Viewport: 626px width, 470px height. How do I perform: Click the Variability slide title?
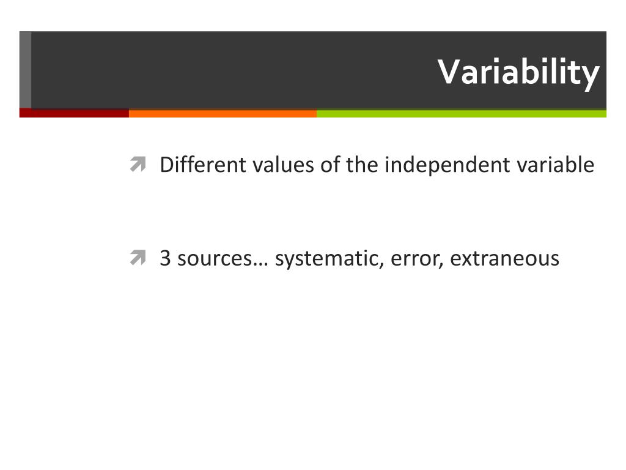(518, 73)
